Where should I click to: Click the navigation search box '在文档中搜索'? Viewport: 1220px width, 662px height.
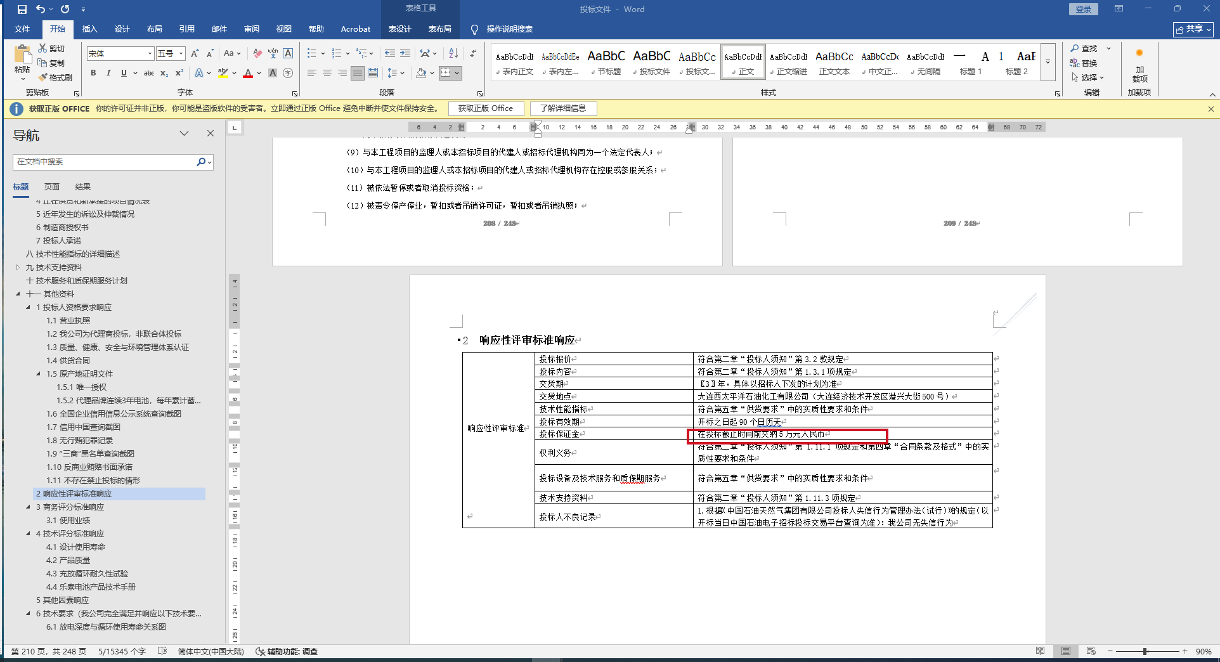pos(105,162)
